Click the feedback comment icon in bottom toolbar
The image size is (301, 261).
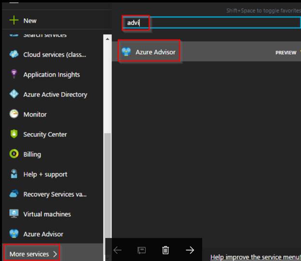click(141, 250)
